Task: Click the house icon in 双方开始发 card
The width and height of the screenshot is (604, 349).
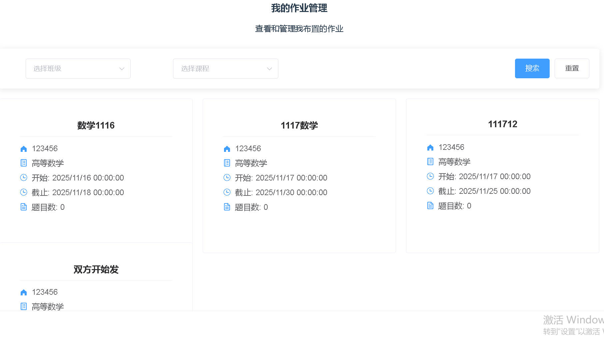Action: pos(24,292)
